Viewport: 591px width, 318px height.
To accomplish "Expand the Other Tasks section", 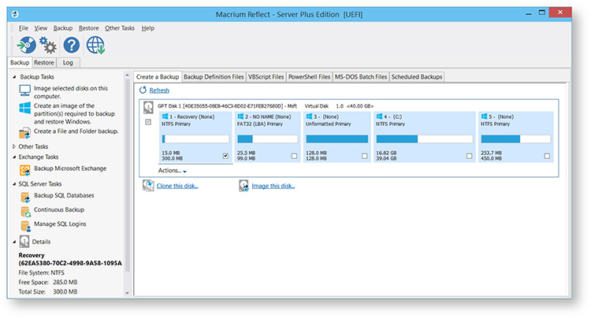I will (14, 146).
